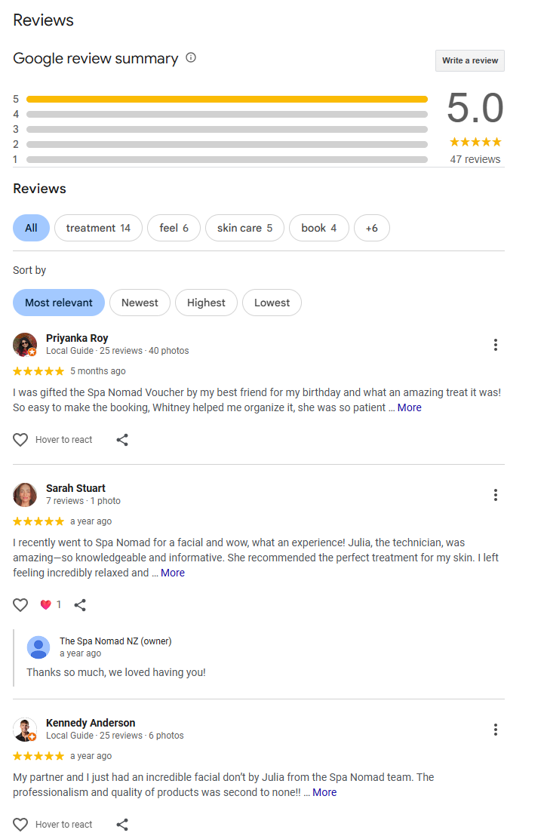Image resolution: width=544 pixels, height=839 pixels.
Task: Open options menu for Sarah Stuart's review
Action: pyautogui.click(x=496, y=495)
